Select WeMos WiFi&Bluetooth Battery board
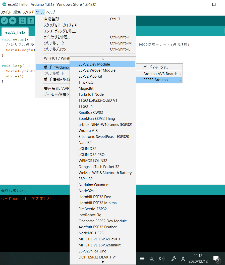 point(103,173)
